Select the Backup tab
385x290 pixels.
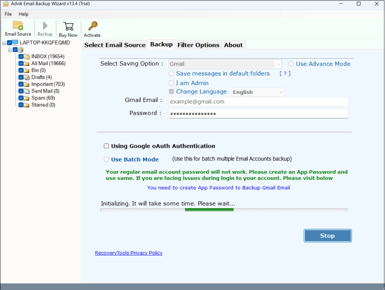[x=161, y=44]
